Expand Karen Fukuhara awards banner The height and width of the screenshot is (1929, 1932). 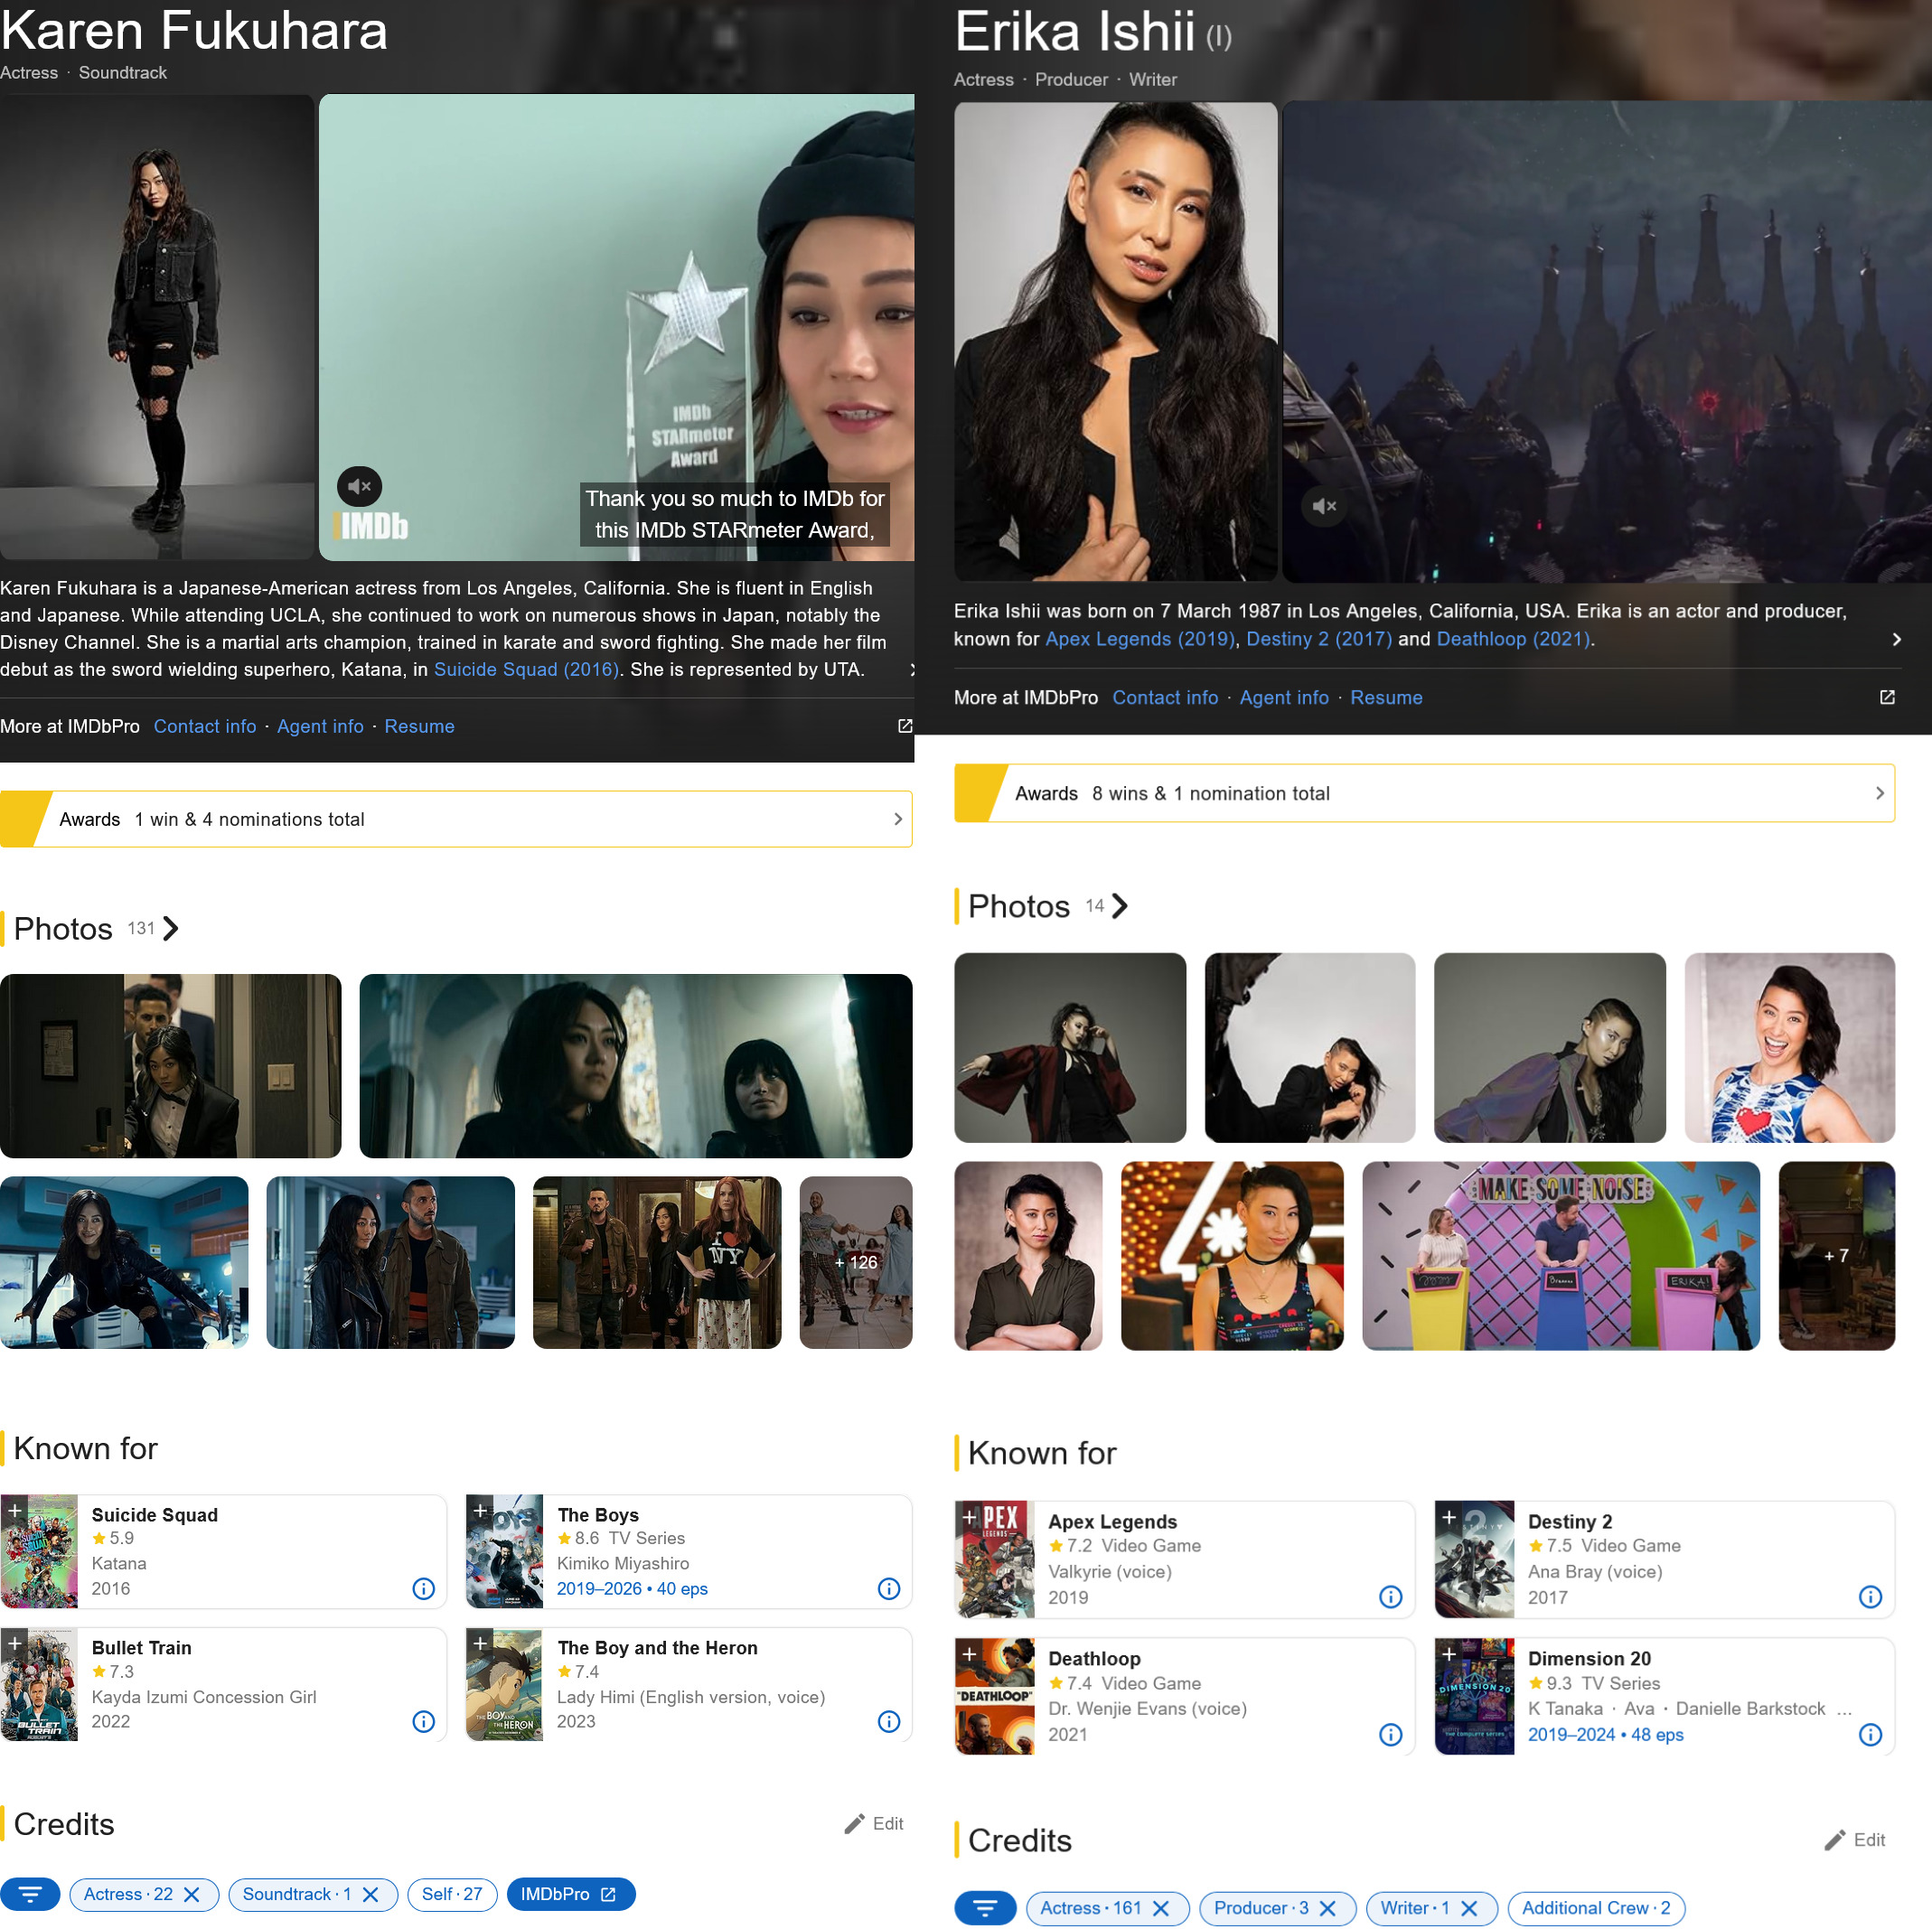coord(456,819)
